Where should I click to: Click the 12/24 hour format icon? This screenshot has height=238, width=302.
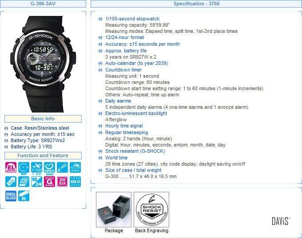[x=36, y=182]
